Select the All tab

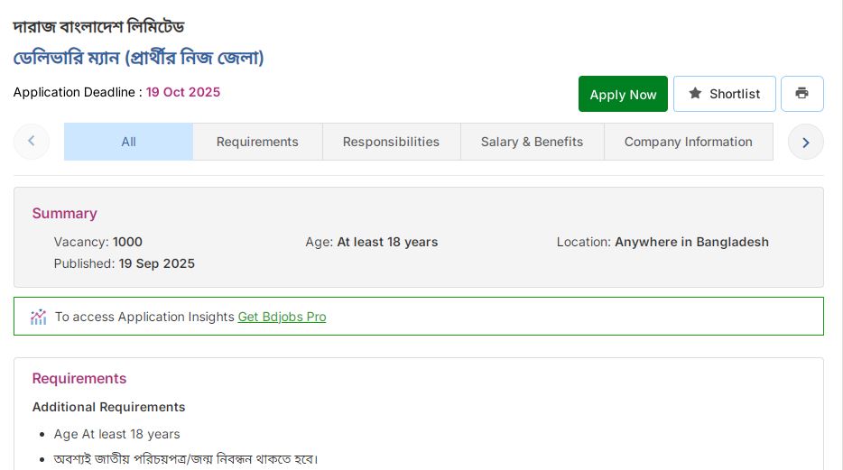[128, 142]
